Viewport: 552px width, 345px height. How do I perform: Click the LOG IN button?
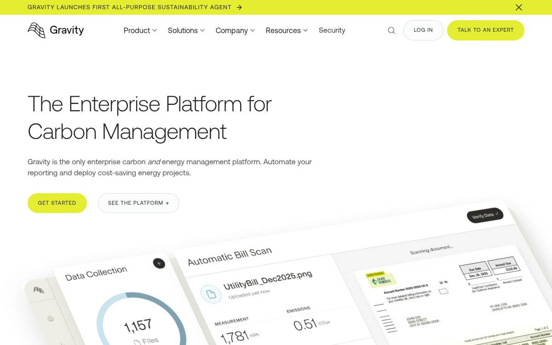coord(423,30)
